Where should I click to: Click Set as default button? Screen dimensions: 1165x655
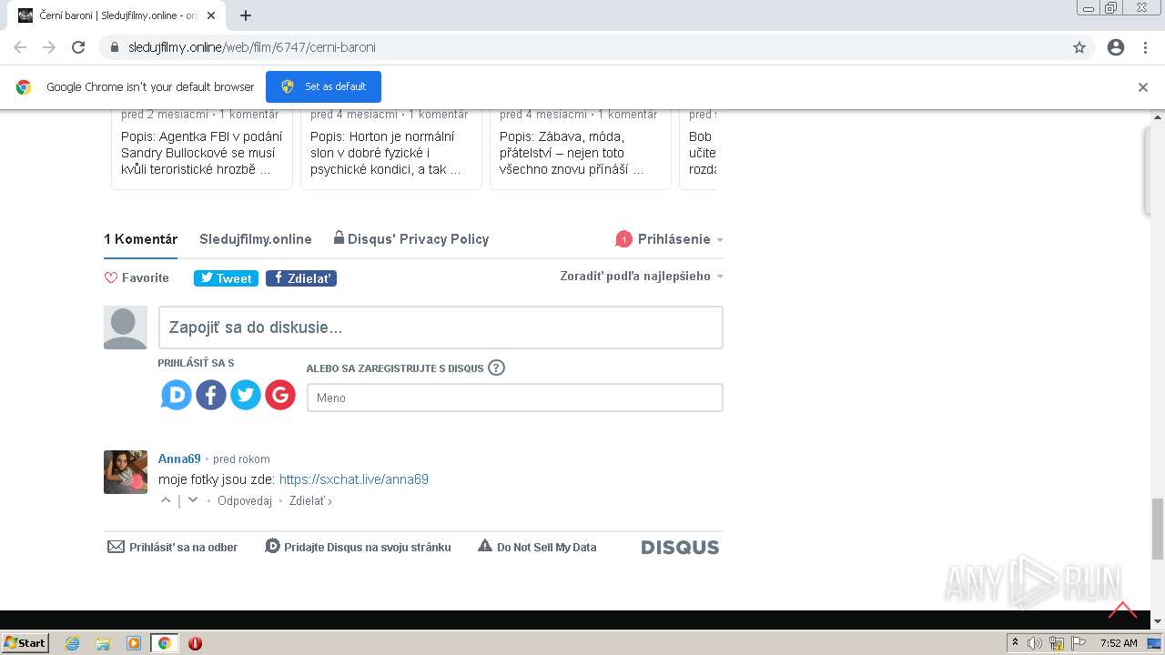coord(323,86)
